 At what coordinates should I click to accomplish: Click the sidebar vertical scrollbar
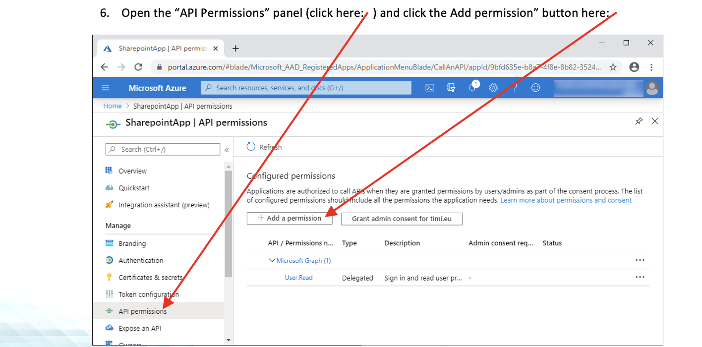point(228,223)
